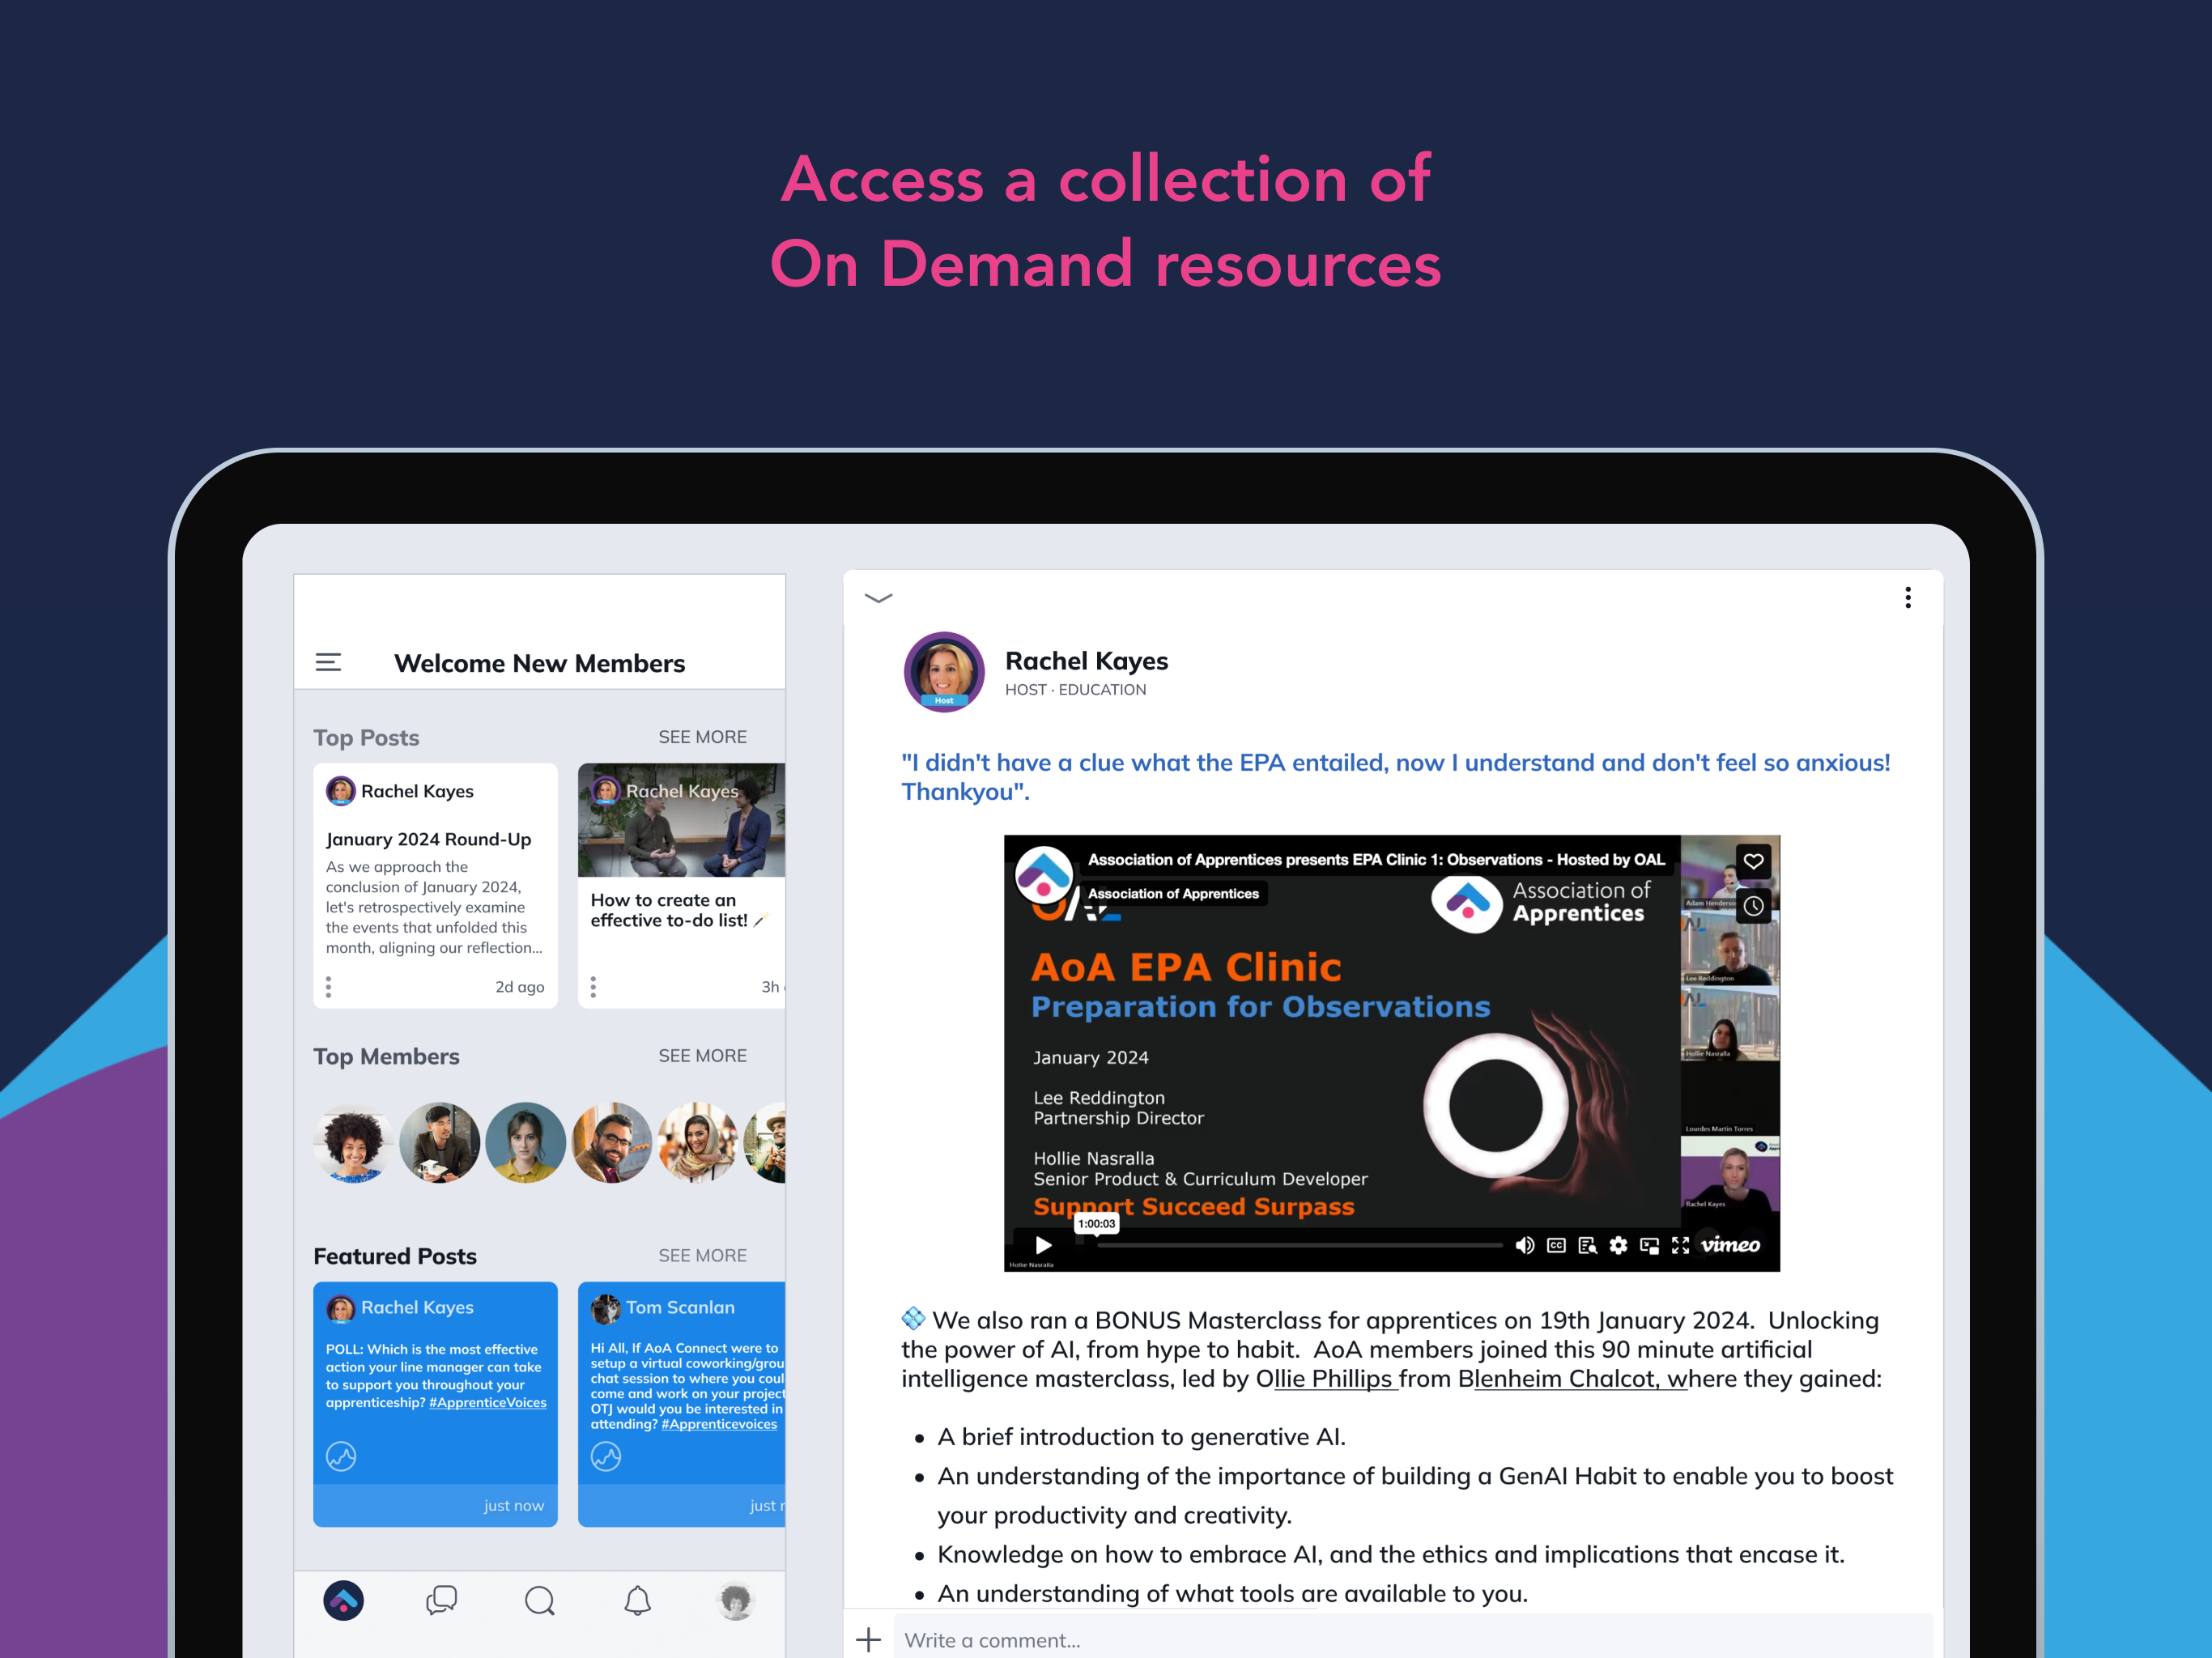The width and height of the screenshot is (2212, 1658).
Task: Open the third Top Member in yellow top
Action: pos(525,1143)
